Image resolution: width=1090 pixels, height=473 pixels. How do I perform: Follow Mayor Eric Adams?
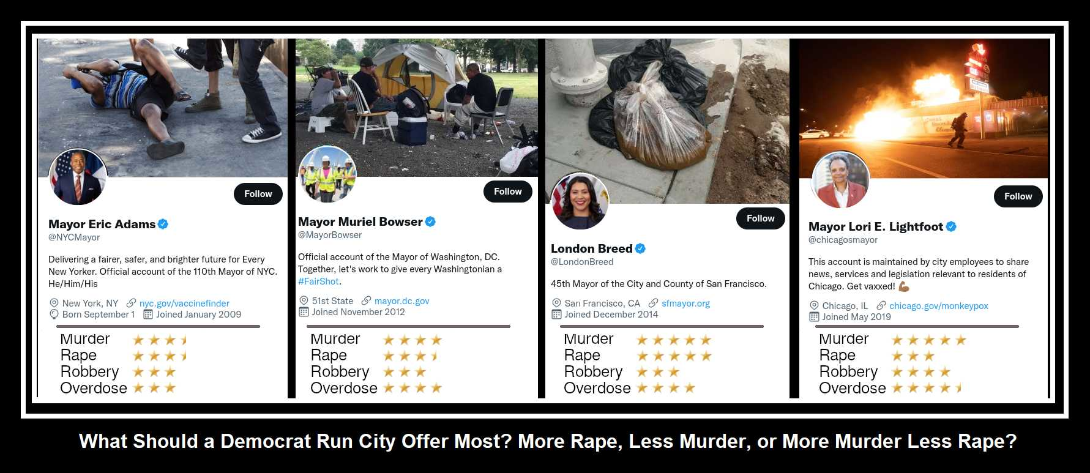pyautogui.click(x=258, y=194)
